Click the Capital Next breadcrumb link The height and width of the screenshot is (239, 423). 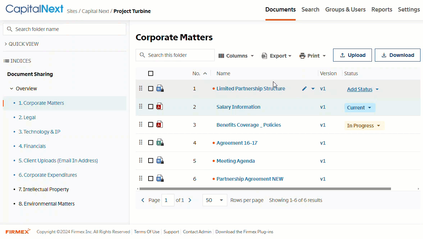95,11
